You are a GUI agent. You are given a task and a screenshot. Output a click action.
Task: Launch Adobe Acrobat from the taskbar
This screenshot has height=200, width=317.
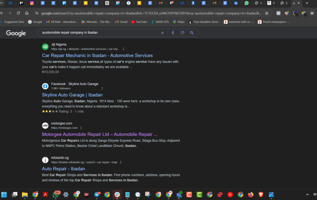(x=45, y=195)
